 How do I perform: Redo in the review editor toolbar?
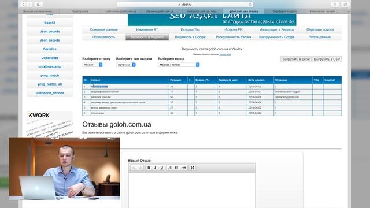click(x=140, y=168)
